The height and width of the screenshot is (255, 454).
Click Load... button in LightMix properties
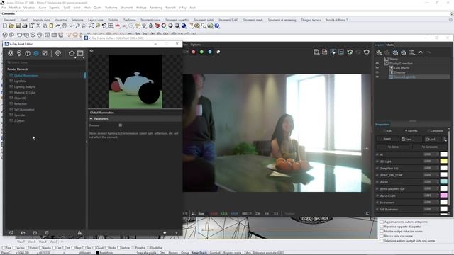pos(431,139)
